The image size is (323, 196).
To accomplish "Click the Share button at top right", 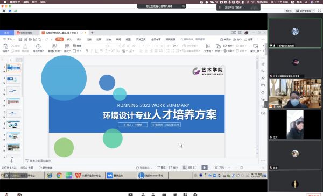I will click(x=248, y=39).
